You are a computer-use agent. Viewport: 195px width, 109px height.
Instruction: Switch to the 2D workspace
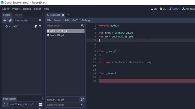click(x=154, y=9)
